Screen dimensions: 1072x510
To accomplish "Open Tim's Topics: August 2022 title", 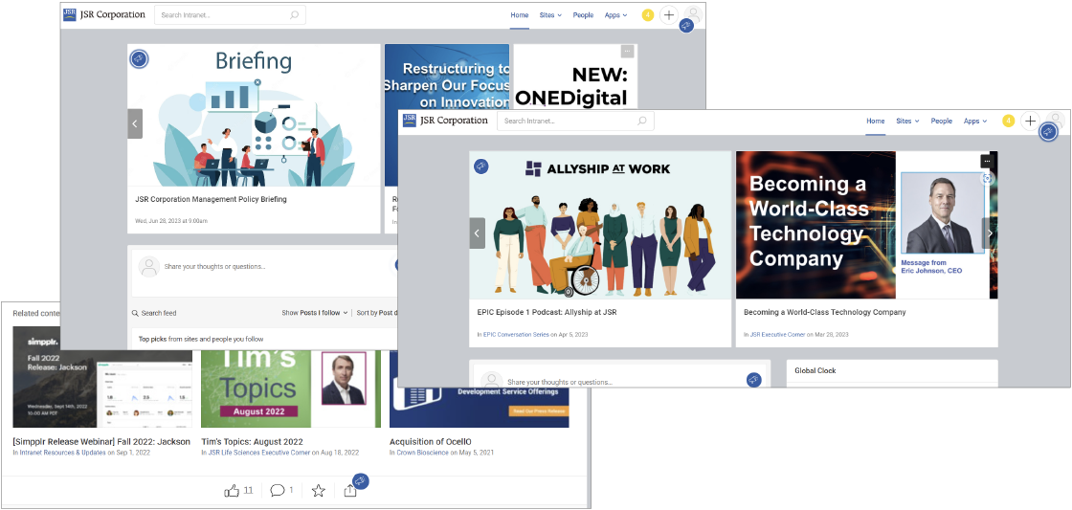I will [252, 442].
